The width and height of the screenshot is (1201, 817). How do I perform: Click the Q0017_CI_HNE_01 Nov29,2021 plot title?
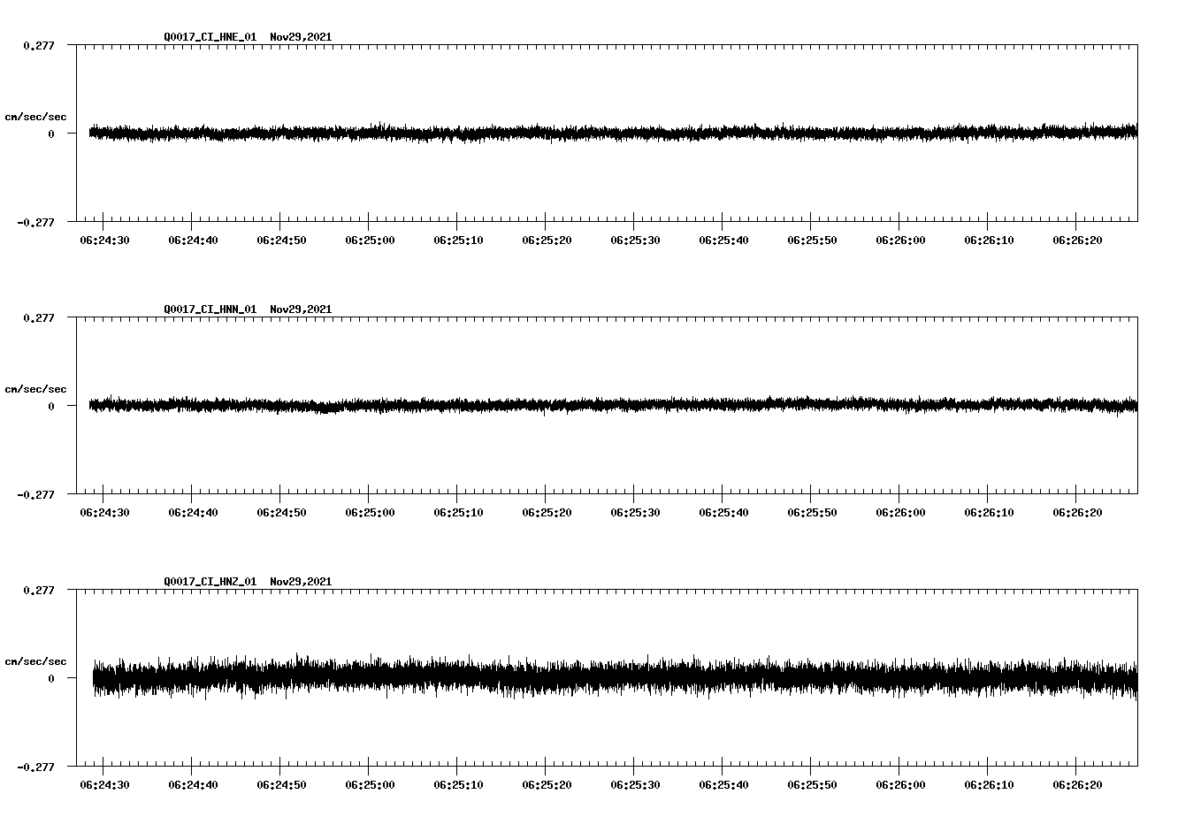(x=248, y=37)
